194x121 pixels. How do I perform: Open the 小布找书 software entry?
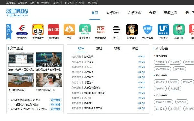coord(89,77)
